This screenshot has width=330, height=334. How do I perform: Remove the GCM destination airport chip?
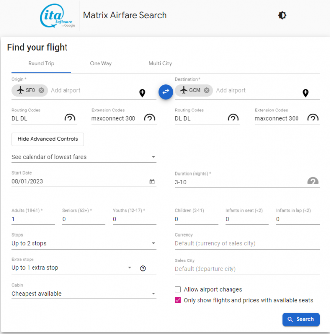[x=207, y=90]
